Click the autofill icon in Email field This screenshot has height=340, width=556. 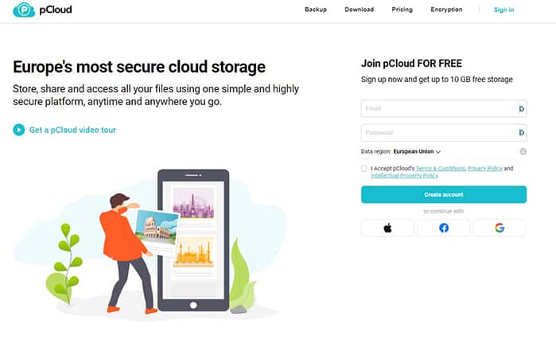521,108
